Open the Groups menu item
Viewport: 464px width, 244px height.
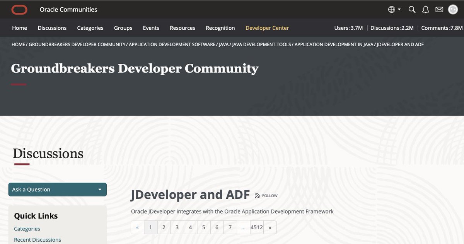(x=123, y=28)
